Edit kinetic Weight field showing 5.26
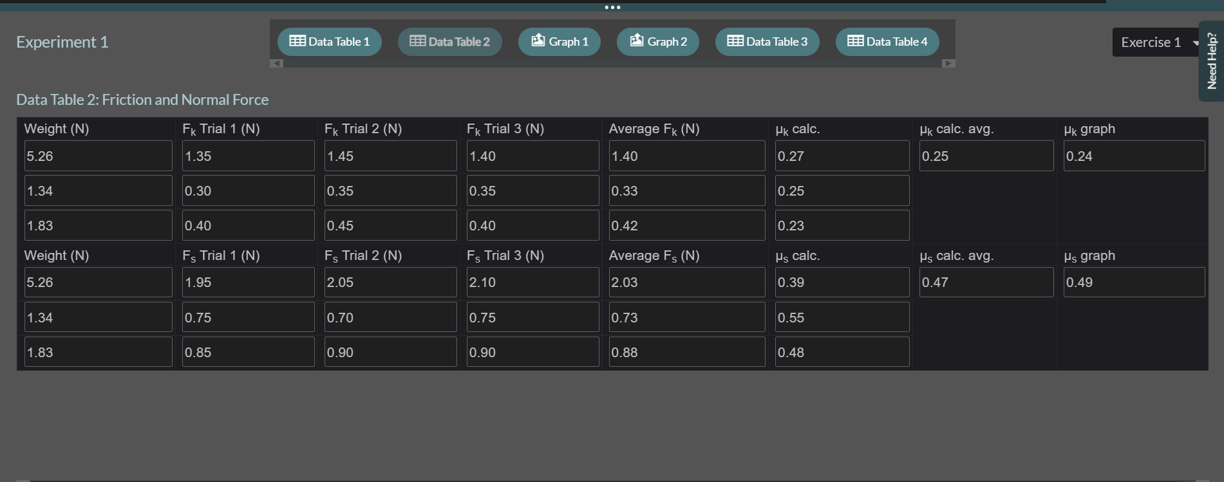Screen dimensions: 1224x482 (x=99, y=156)
